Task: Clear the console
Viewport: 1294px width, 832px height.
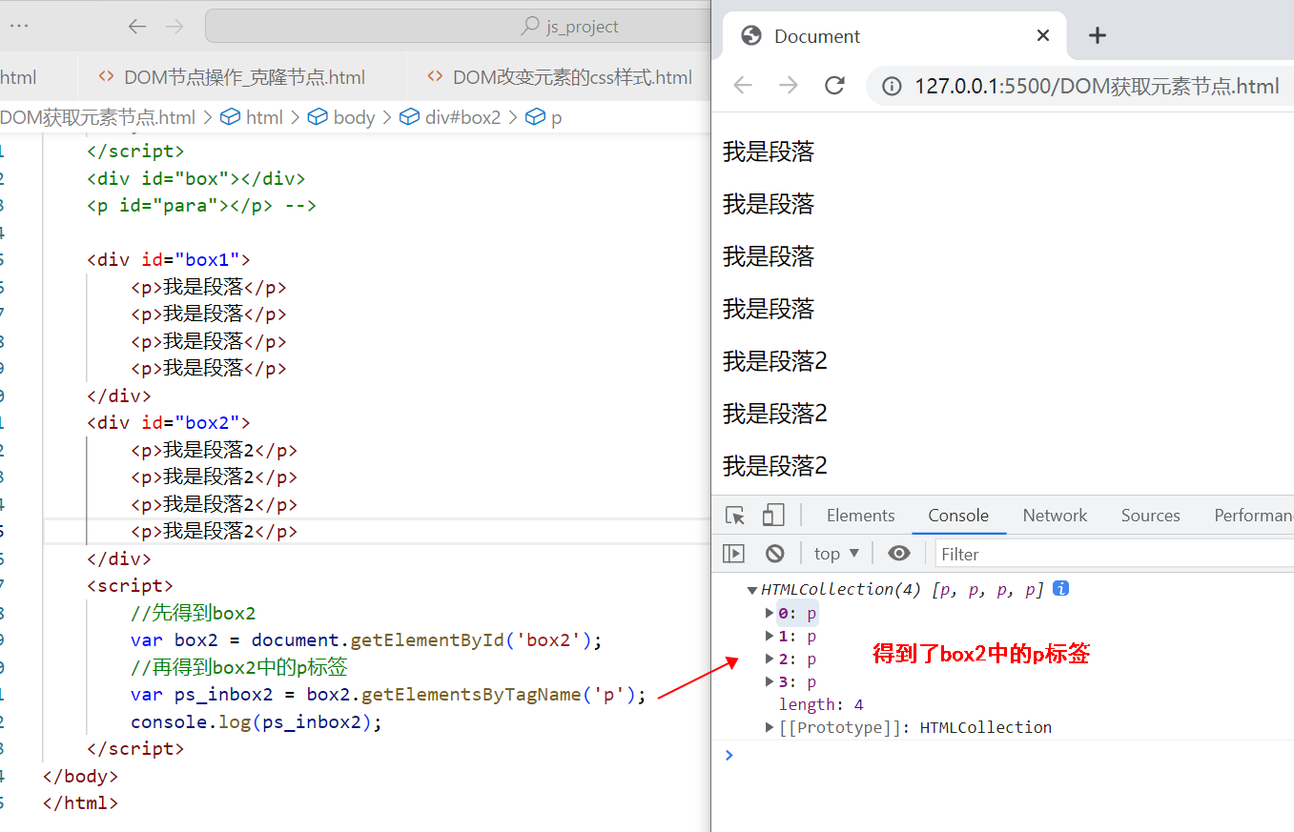Action: pos(775,554)
